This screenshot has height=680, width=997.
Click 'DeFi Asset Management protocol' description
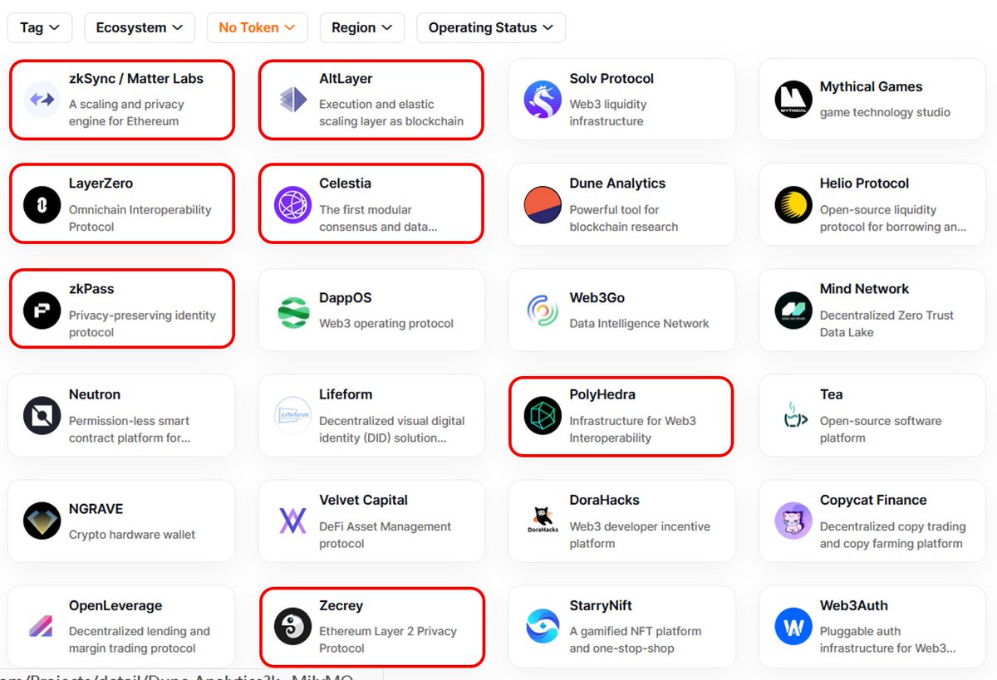point(386,535)
